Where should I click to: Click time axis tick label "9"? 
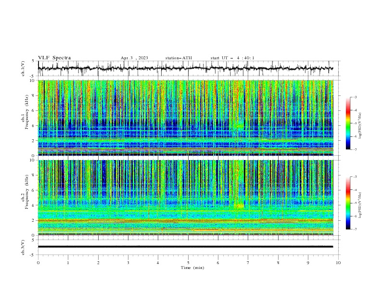(308, 263)
